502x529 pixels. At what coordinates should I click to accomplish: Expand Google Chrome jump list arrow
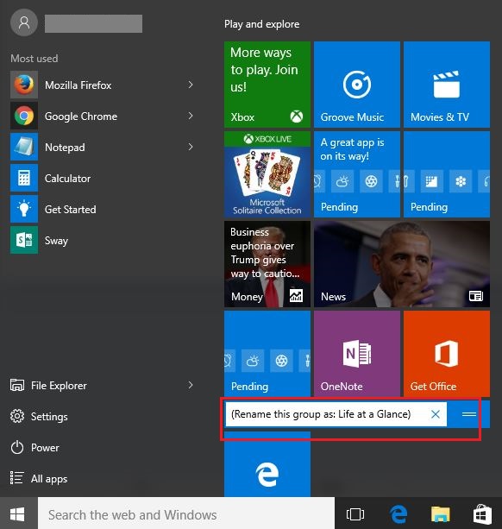pyautogui.click(x=191, y=116)
